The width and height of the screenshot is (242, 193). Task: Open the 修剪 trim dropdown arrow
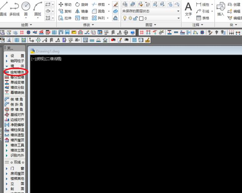(x=109, y=4)
